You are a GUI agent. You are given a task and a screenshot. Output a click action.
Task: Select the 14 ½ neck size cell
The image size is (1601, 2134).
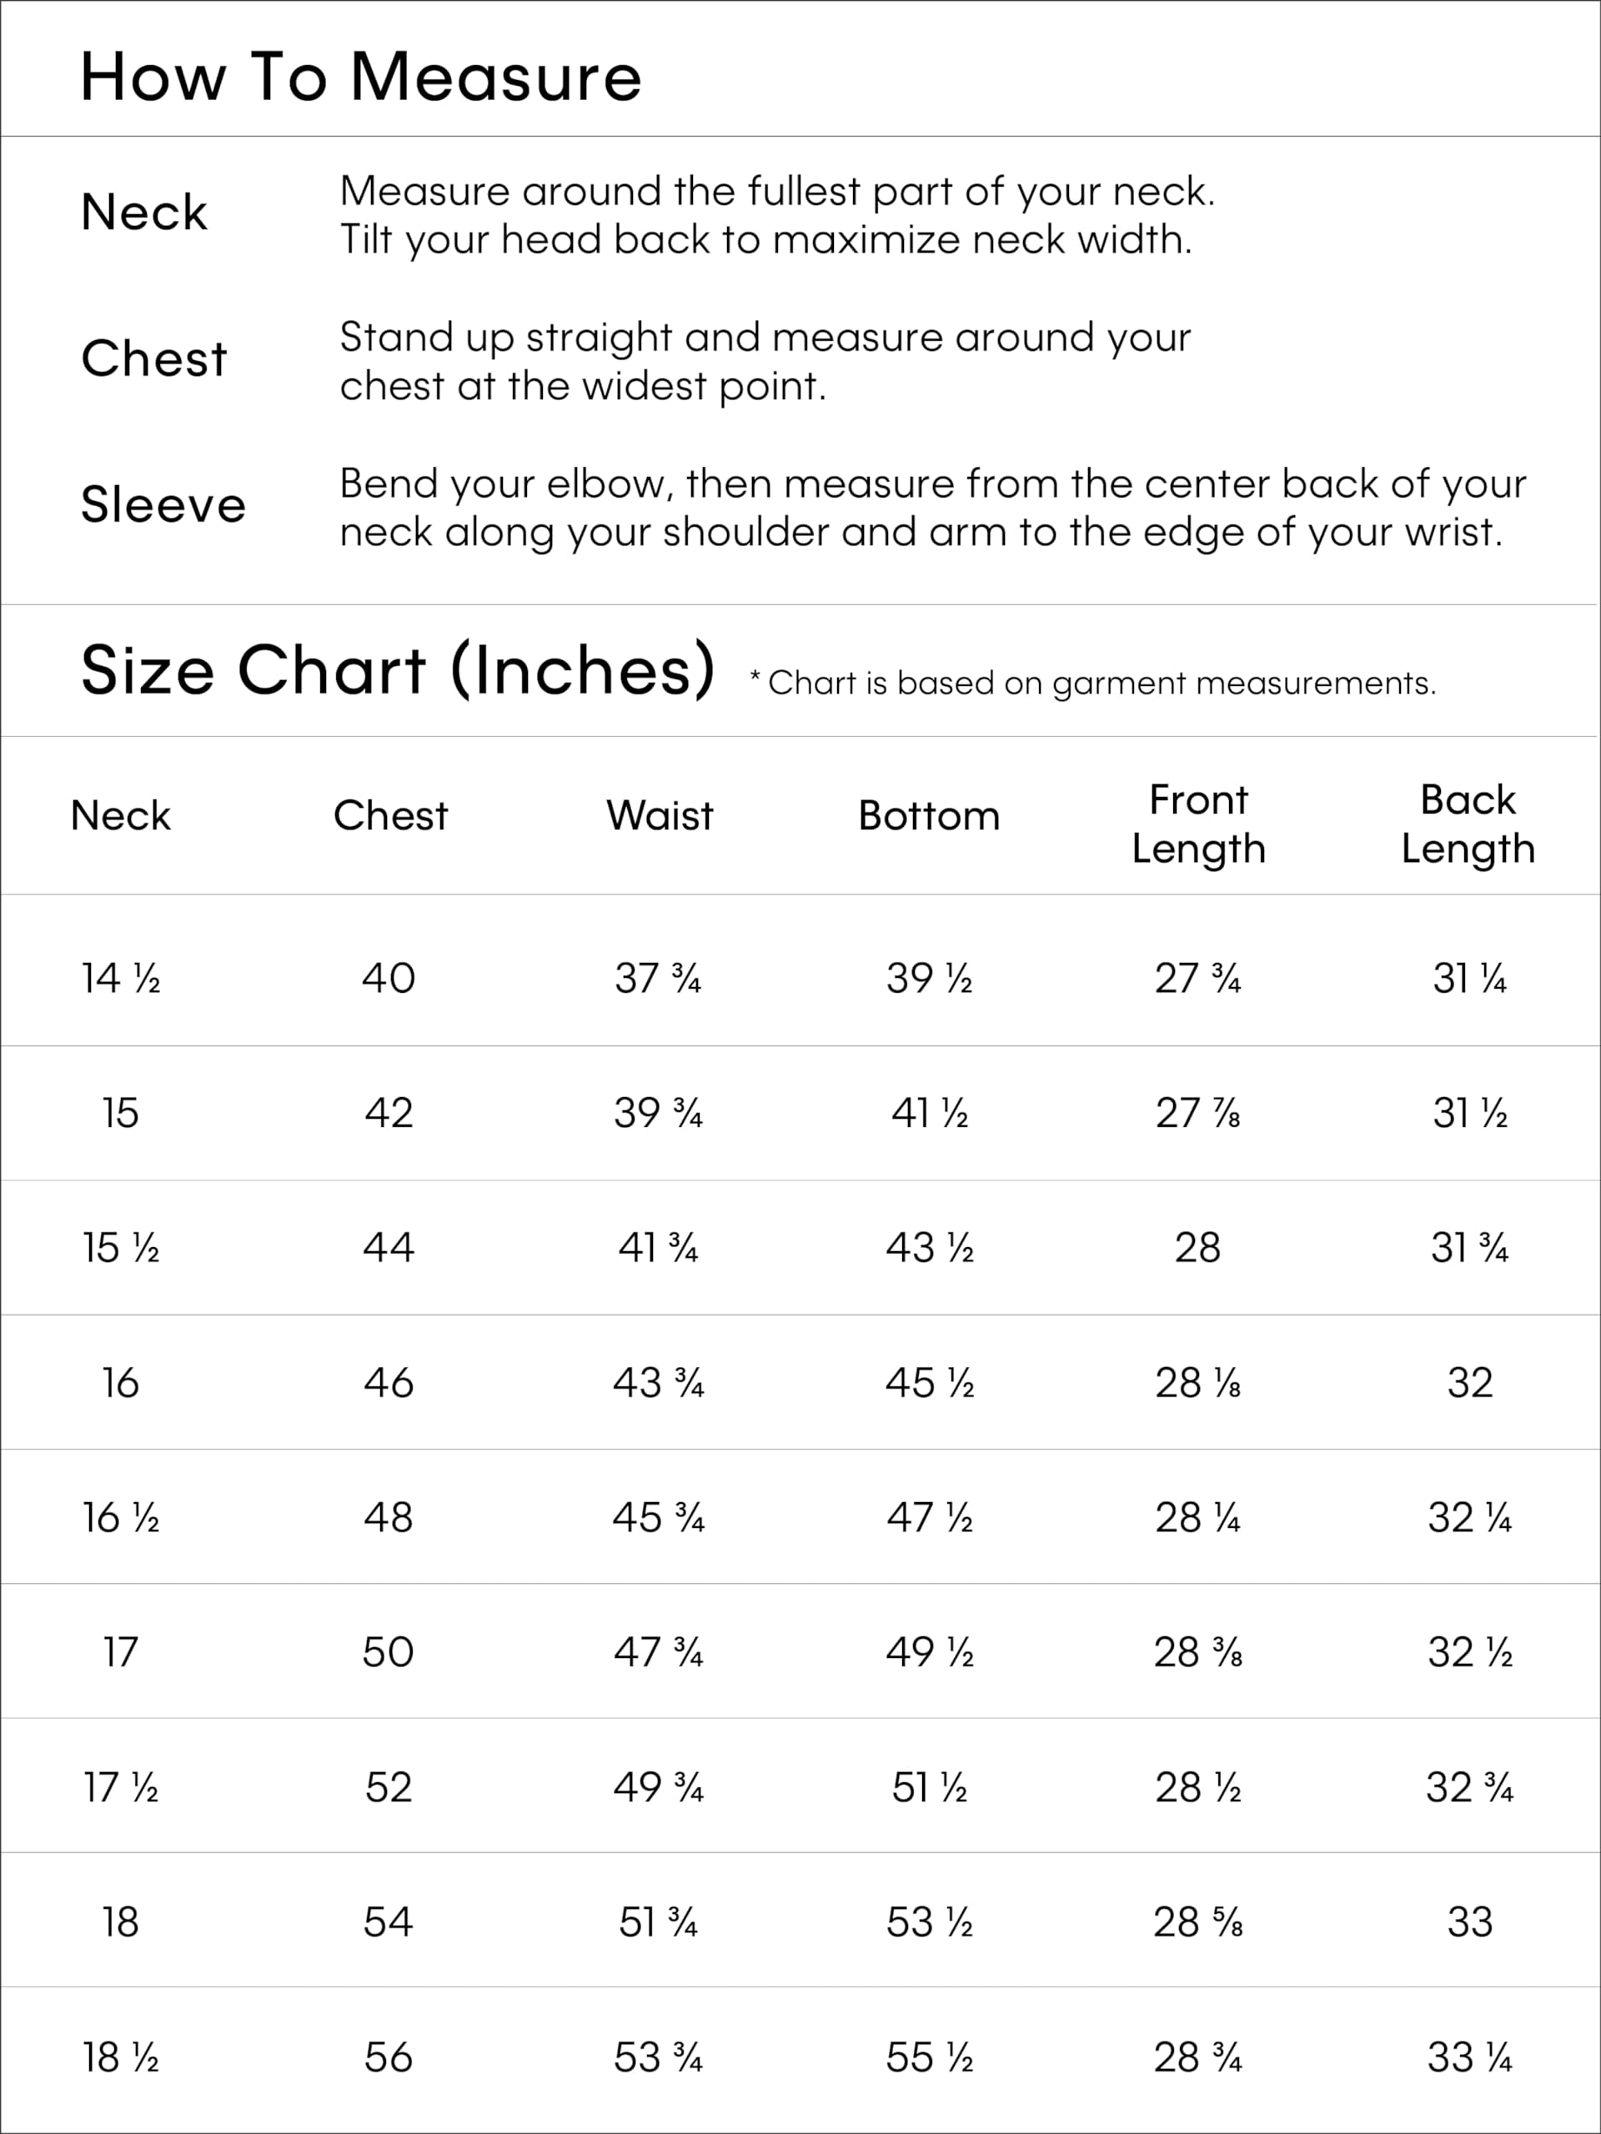121,979
